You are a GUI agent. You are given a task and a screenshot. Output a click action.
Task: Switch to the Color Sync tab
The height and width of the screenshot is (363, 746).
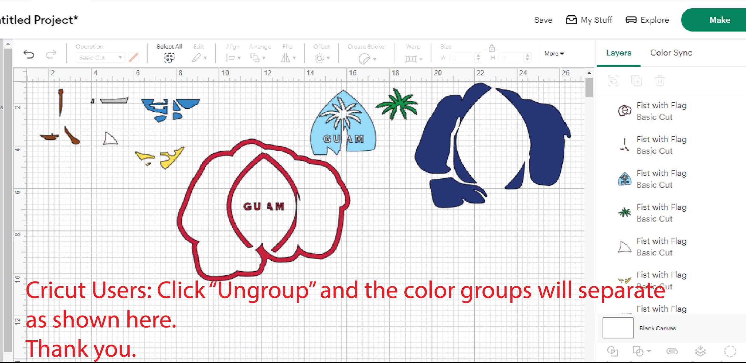[671, 53]
